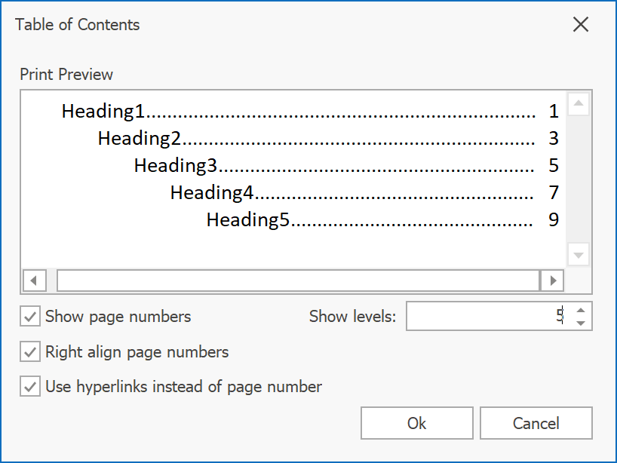Uncheck Show page numbers

(x=30, y=317)
